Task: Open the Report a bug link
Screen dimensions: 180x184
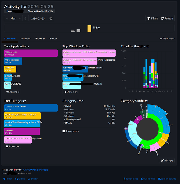Action: [131, 179]
